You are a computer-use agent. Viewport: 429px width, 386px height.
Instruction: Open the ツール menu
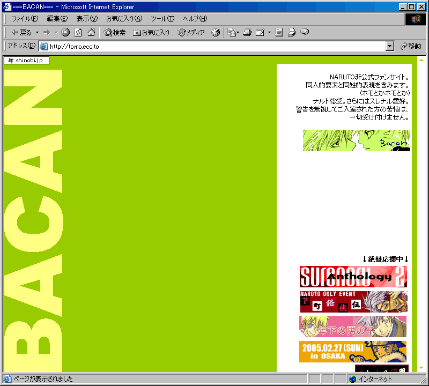pyautogui.click(x=162, y=19)
